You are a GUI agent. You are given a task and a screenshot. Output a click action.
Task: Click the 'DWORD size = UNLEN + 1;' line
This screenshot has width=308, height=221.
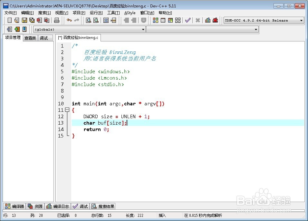tap(117, 117)
